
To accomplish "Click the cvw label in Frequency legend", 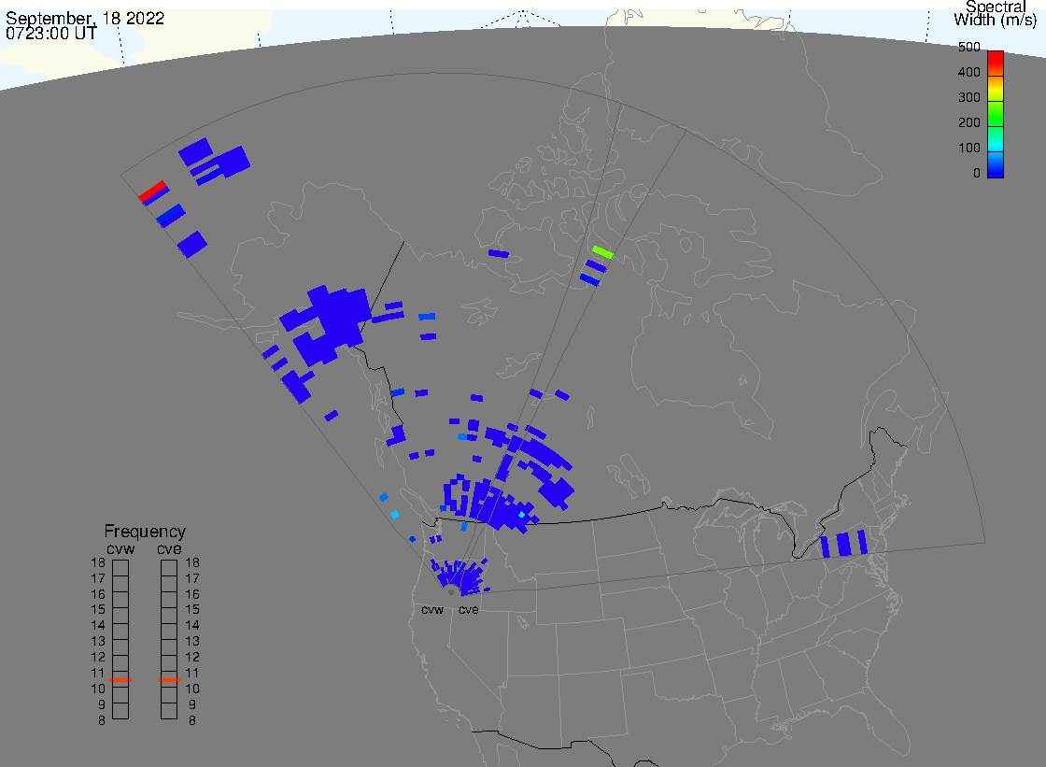I will [120, 549].
